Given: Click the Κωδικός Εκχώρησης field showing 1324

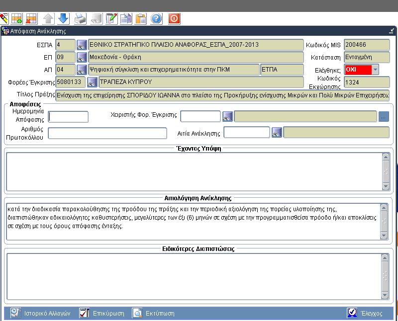Looking at the screenshot, I should coord(367,82).
